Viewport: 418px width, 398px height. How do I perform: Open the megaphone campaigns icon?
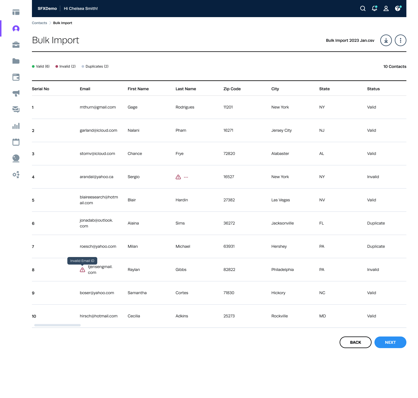[16, 93]
